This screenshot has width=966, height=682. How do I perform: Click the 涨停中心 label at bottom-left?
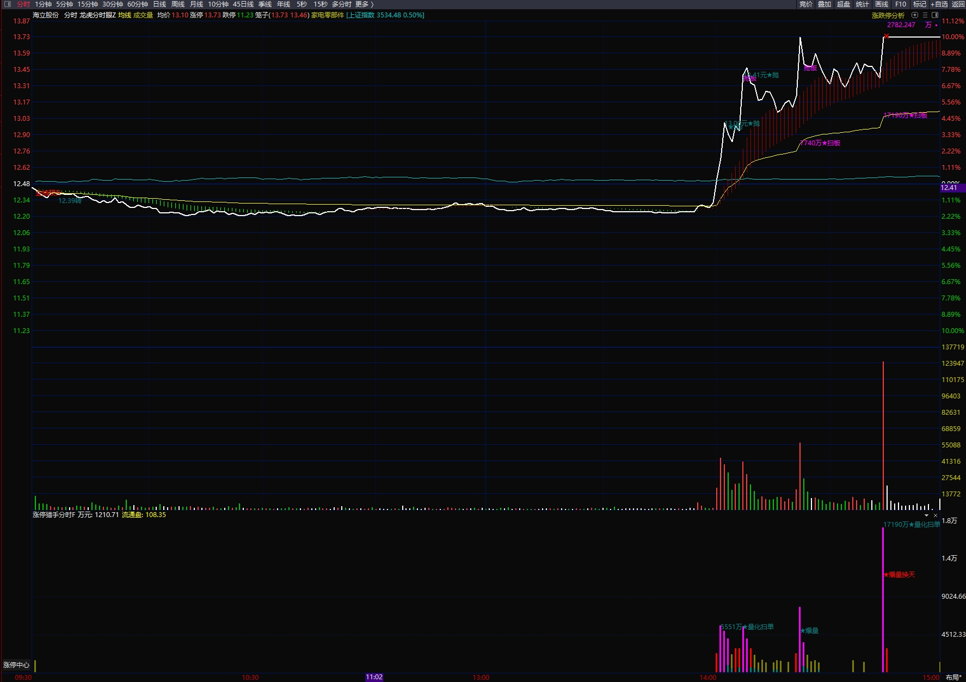point(16,665)
